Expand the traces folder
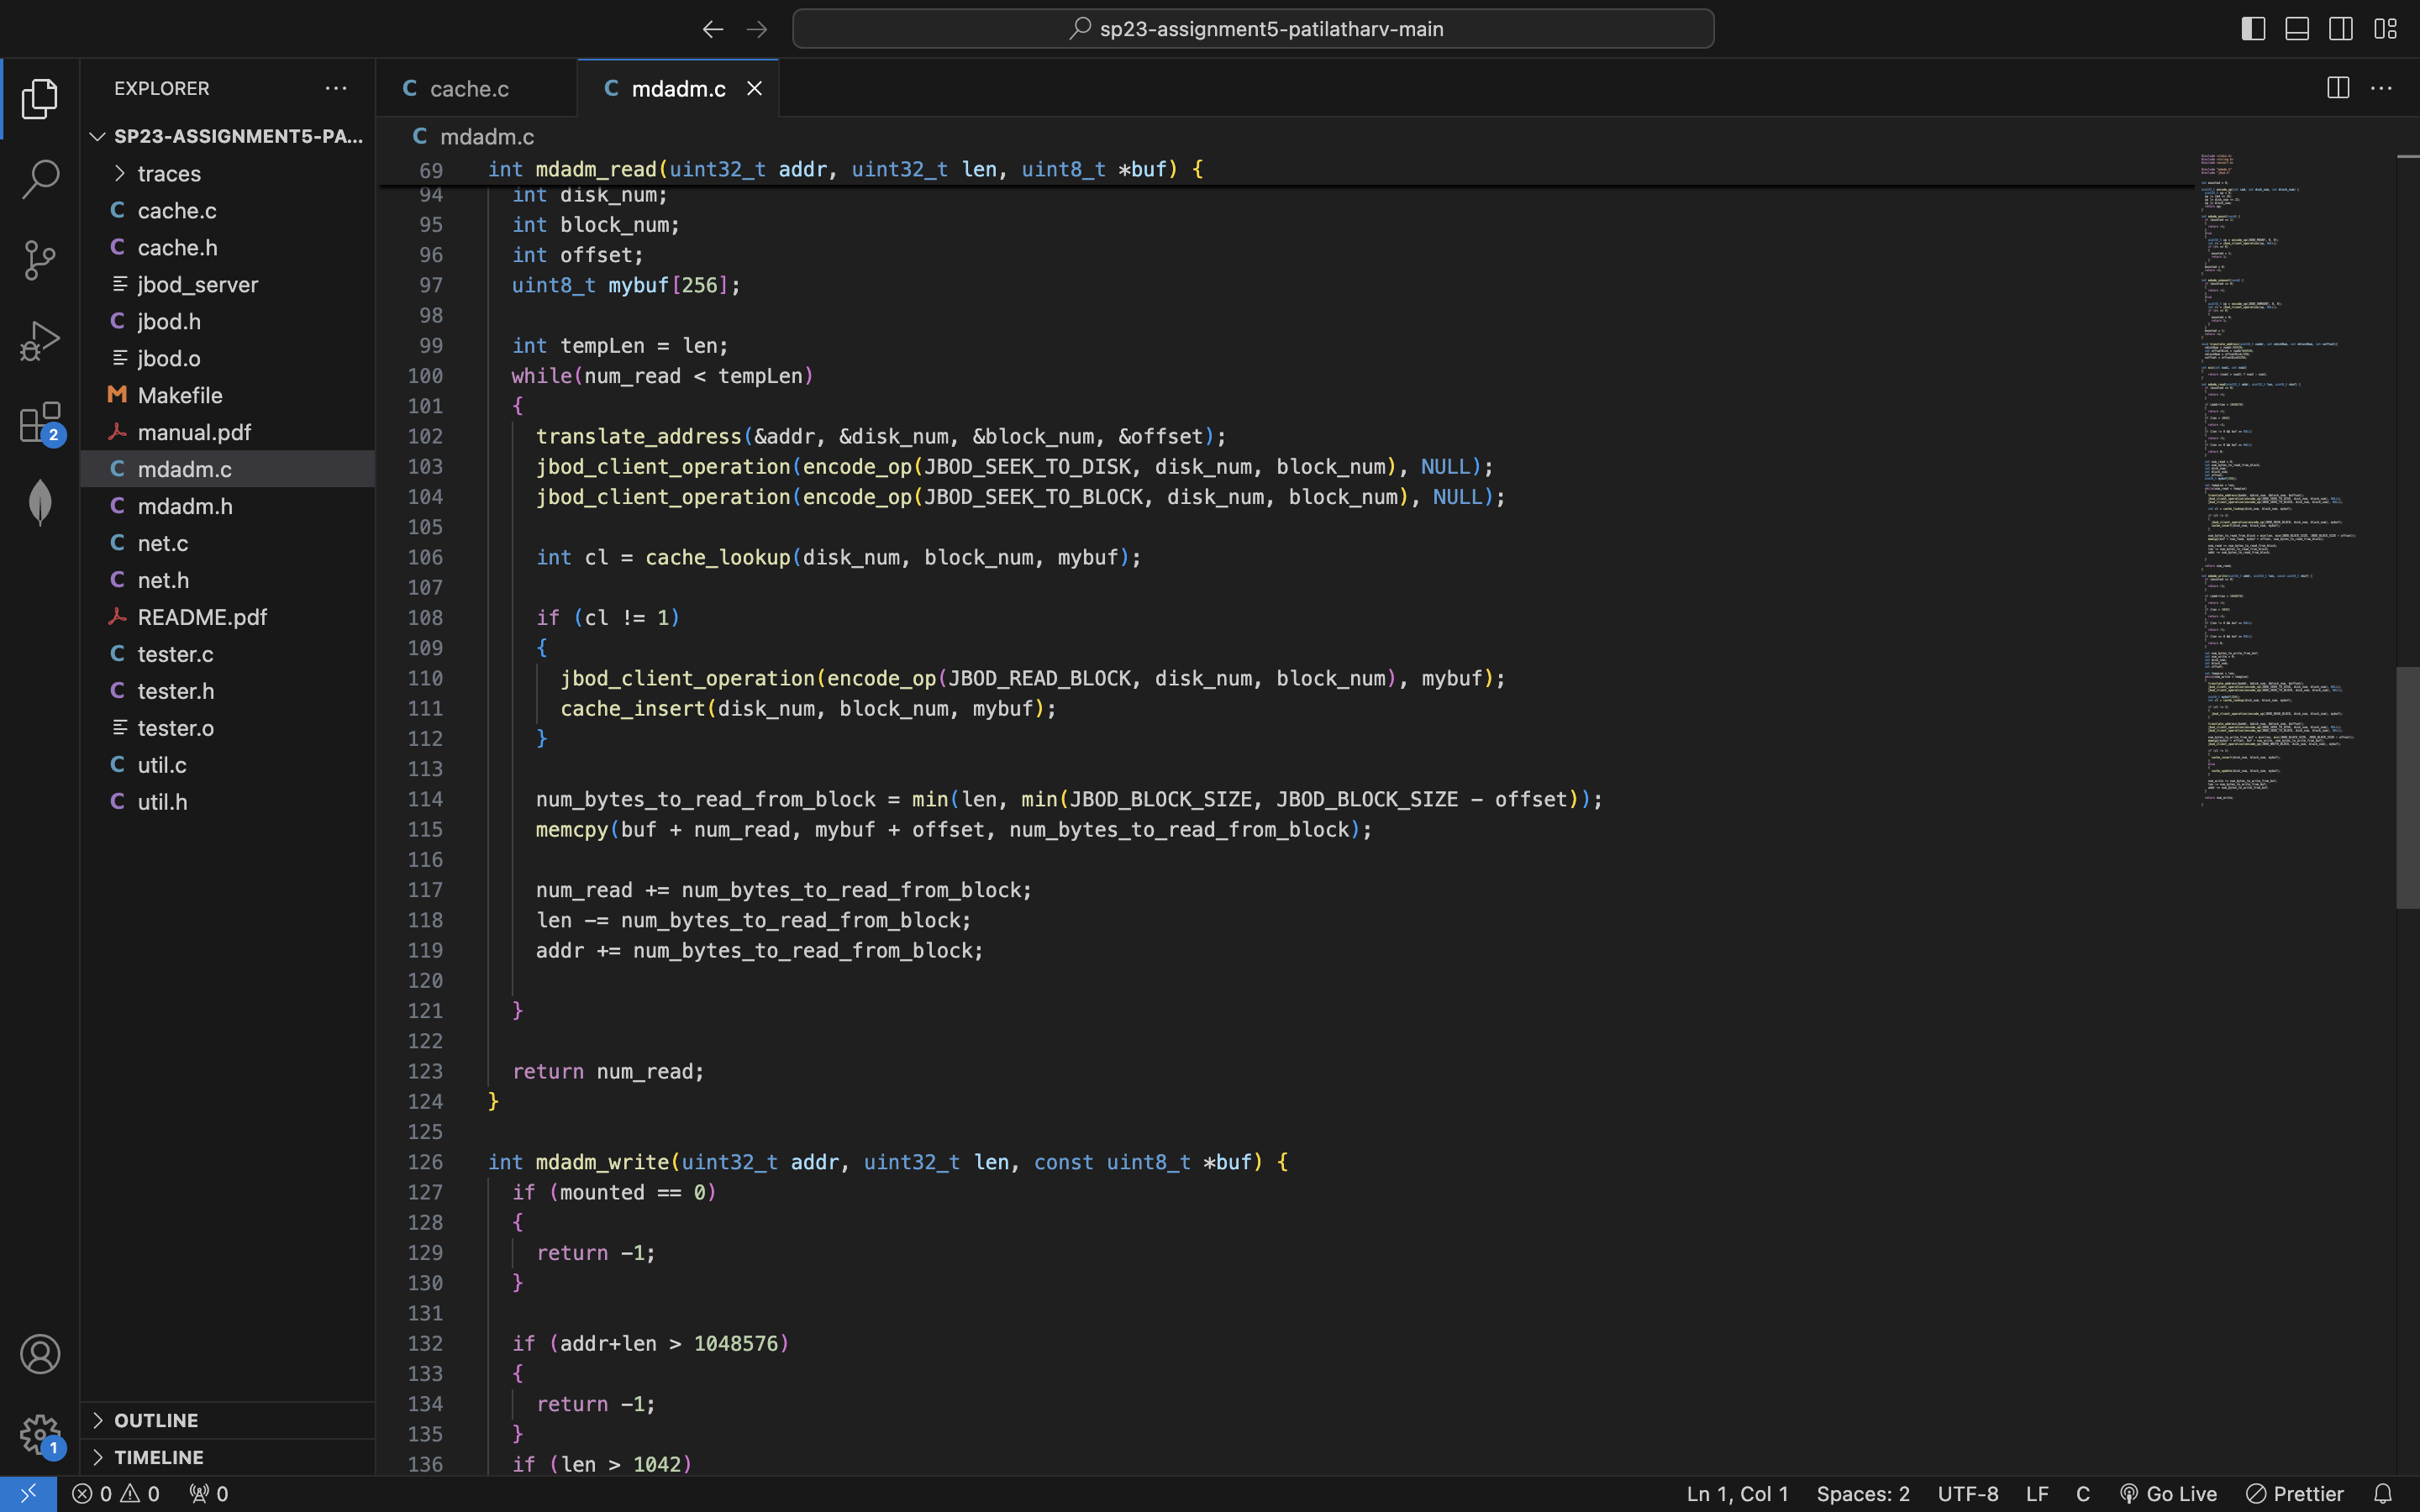 [x=169, y=174]
